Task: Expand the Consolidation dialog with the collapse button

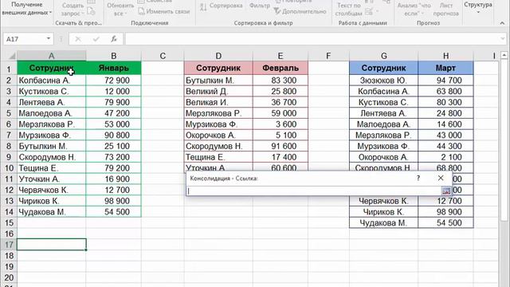Action: click(x=446, y=191)
